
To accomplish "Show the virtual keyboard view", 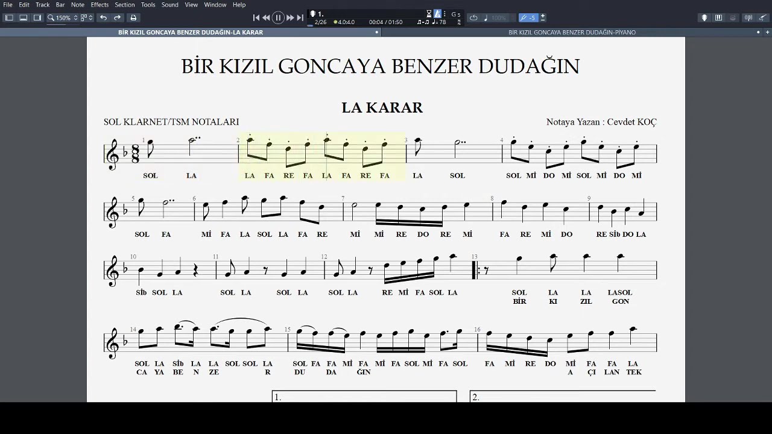I will point(718,17).
